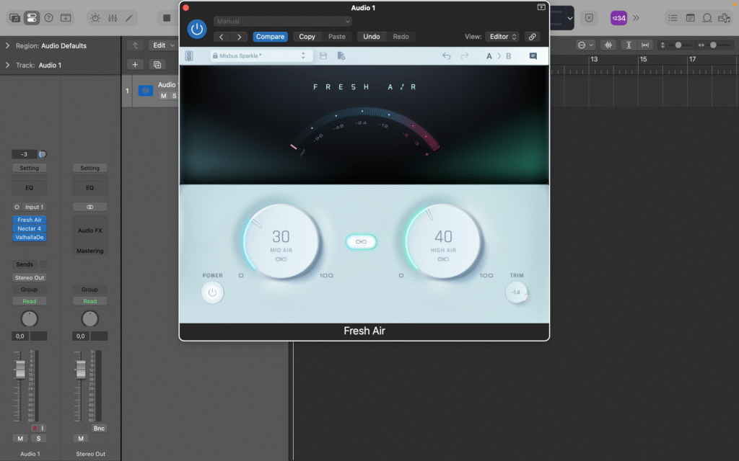
Task: Switch to Compare in the plugin header
Action: (x=270, y=36)
